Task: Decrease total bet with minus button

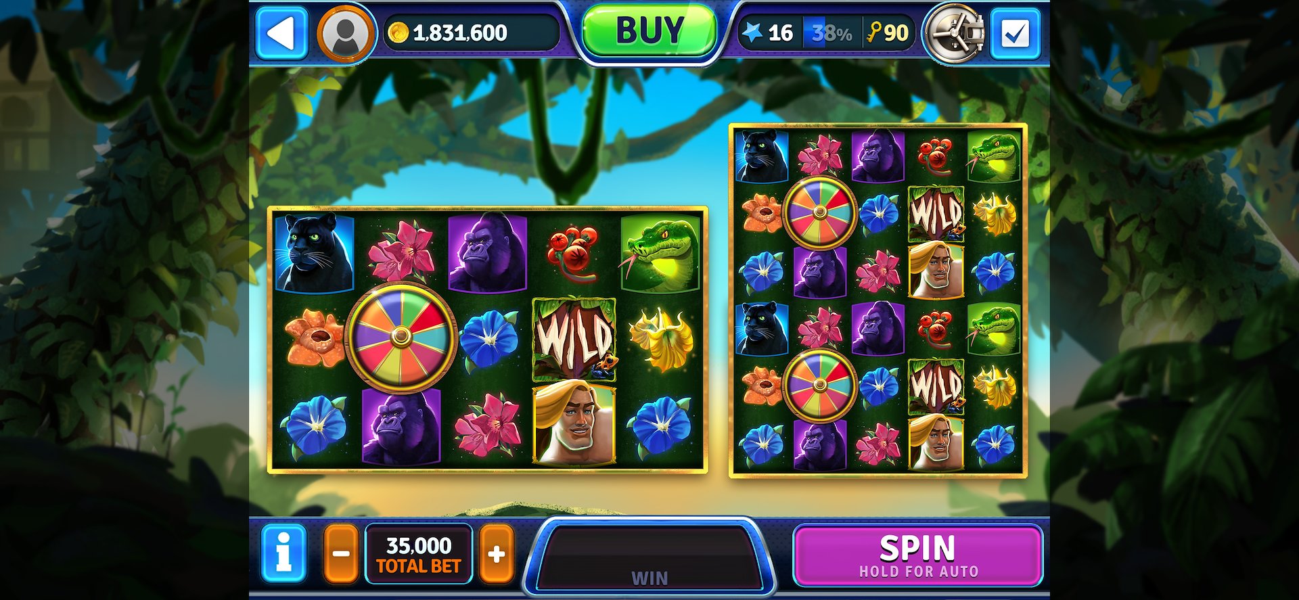Action: point(341,553)
